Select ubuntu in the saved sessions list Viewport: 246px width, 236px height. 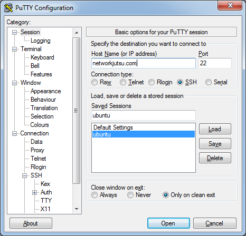point(144,134)
